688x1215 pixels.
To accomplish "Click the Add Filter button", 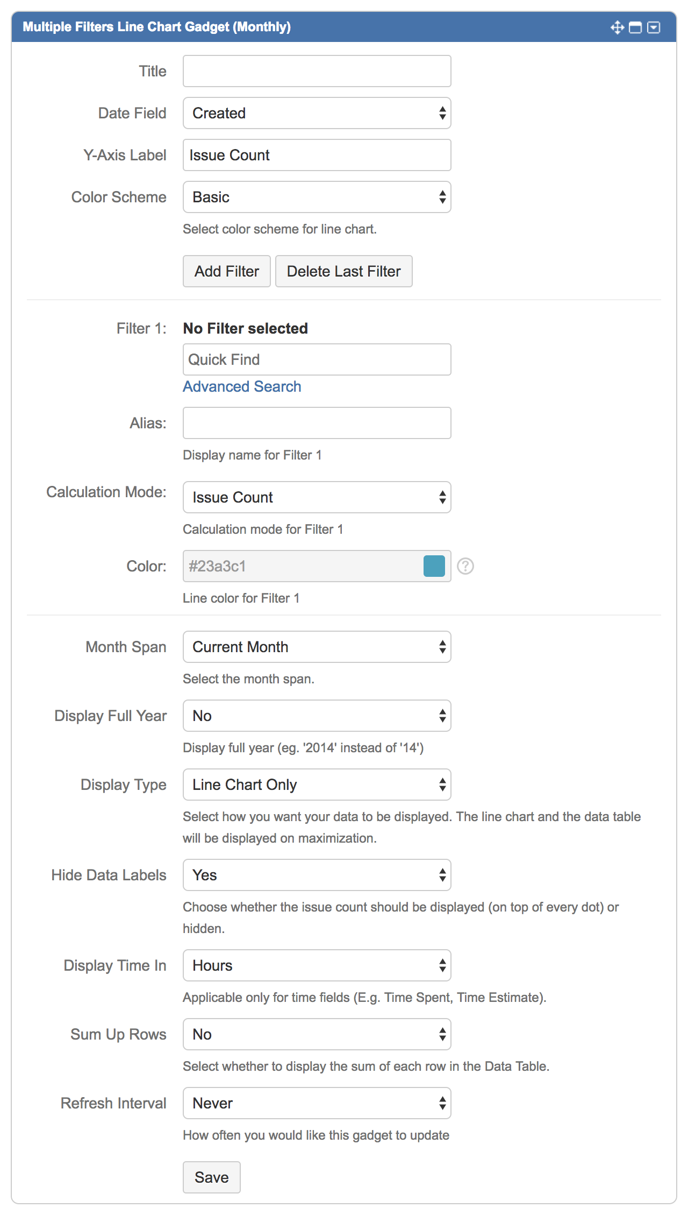I will (x=226, y=271).
